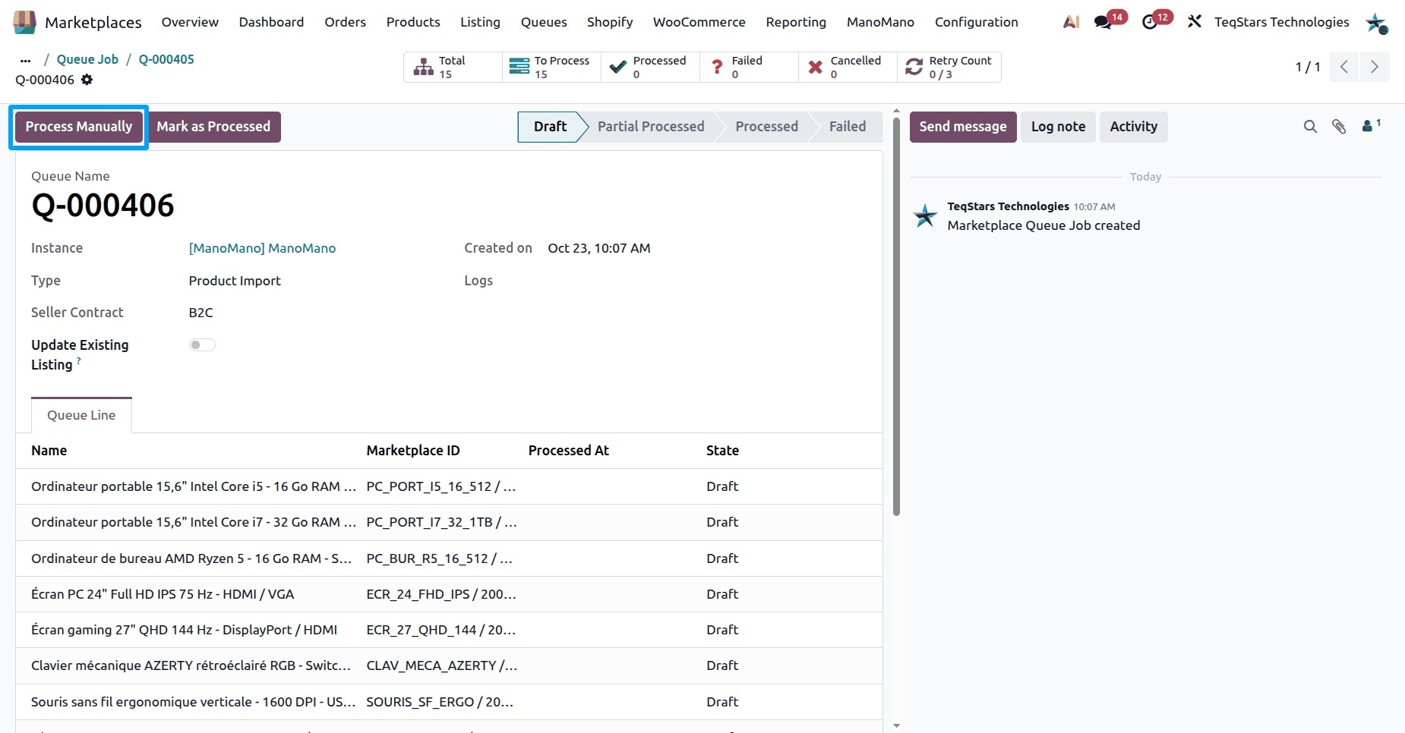Open the Failed 0 stat button
This screenshot has height=733, width=1405.
point(749,67)
